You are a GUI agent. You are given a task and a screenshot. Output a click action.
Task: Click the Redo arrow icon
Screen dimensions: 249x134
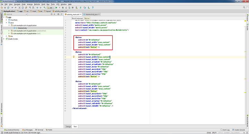coord(16,8)
